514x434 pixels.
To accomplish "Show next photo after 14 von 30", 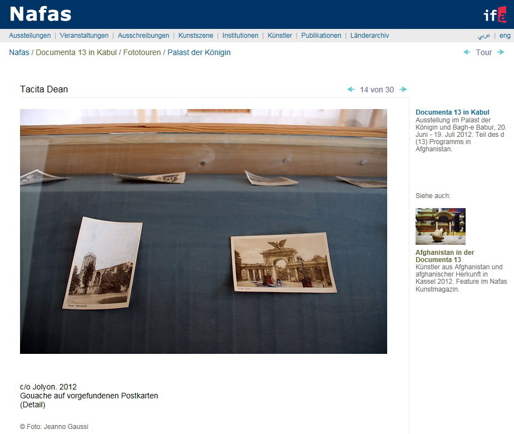I will click(403, 89).
